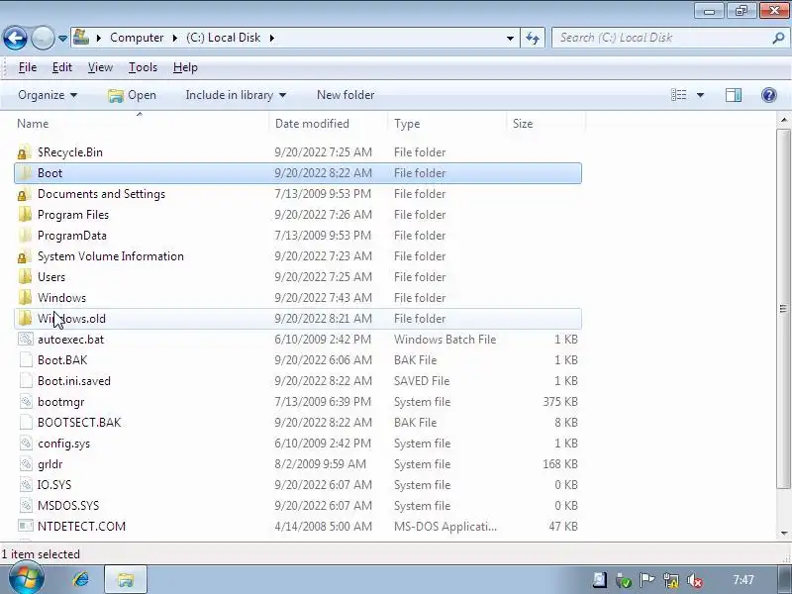Select the Boot folder icon
This screenshot has height=594, width=792.
pyautogui.click(x=25, y=173)
